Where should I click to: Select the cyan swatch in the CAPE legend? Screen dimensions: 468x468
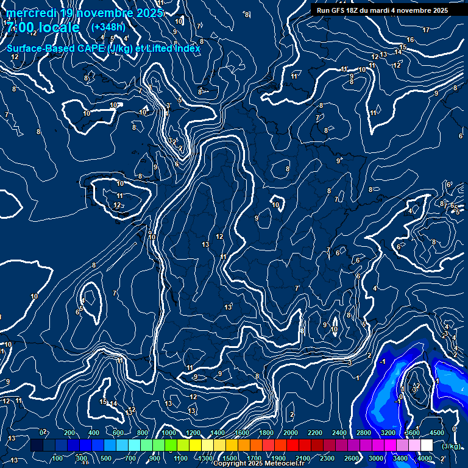pos(134,445)
